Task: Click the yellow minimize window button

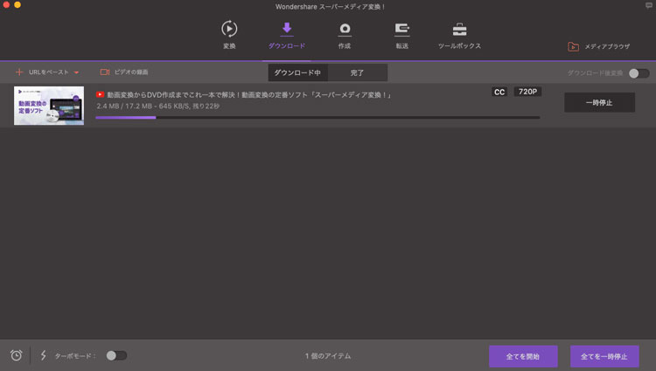Action: (17, 4)
